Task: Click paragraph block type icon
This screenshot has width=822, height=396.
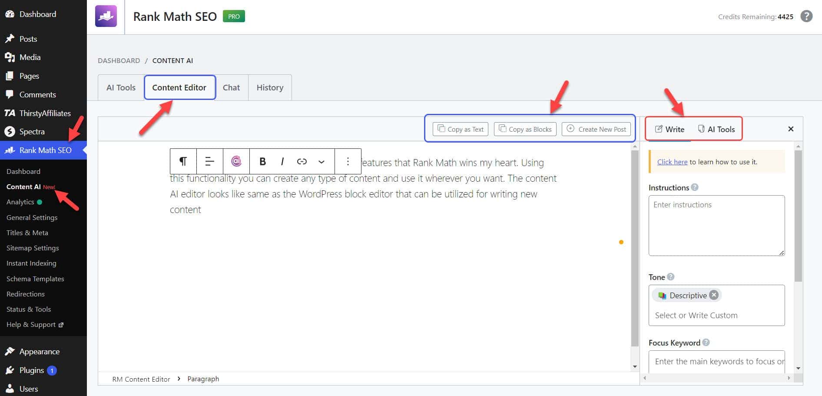Action: click(x=183, y=161)
